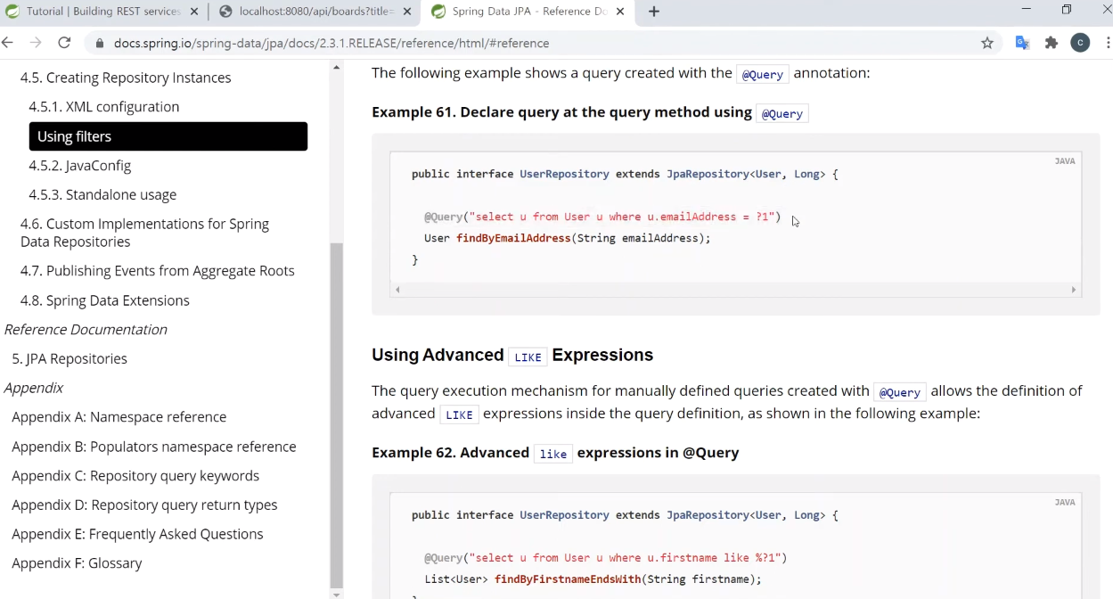Open Appendix C: Repository query keywords
This screenshot has height=599, width=1113.
coord(135,476)
